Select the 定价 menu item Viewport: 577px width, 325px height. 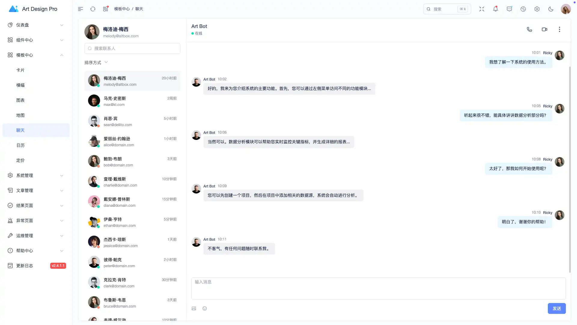coord(20,160)
